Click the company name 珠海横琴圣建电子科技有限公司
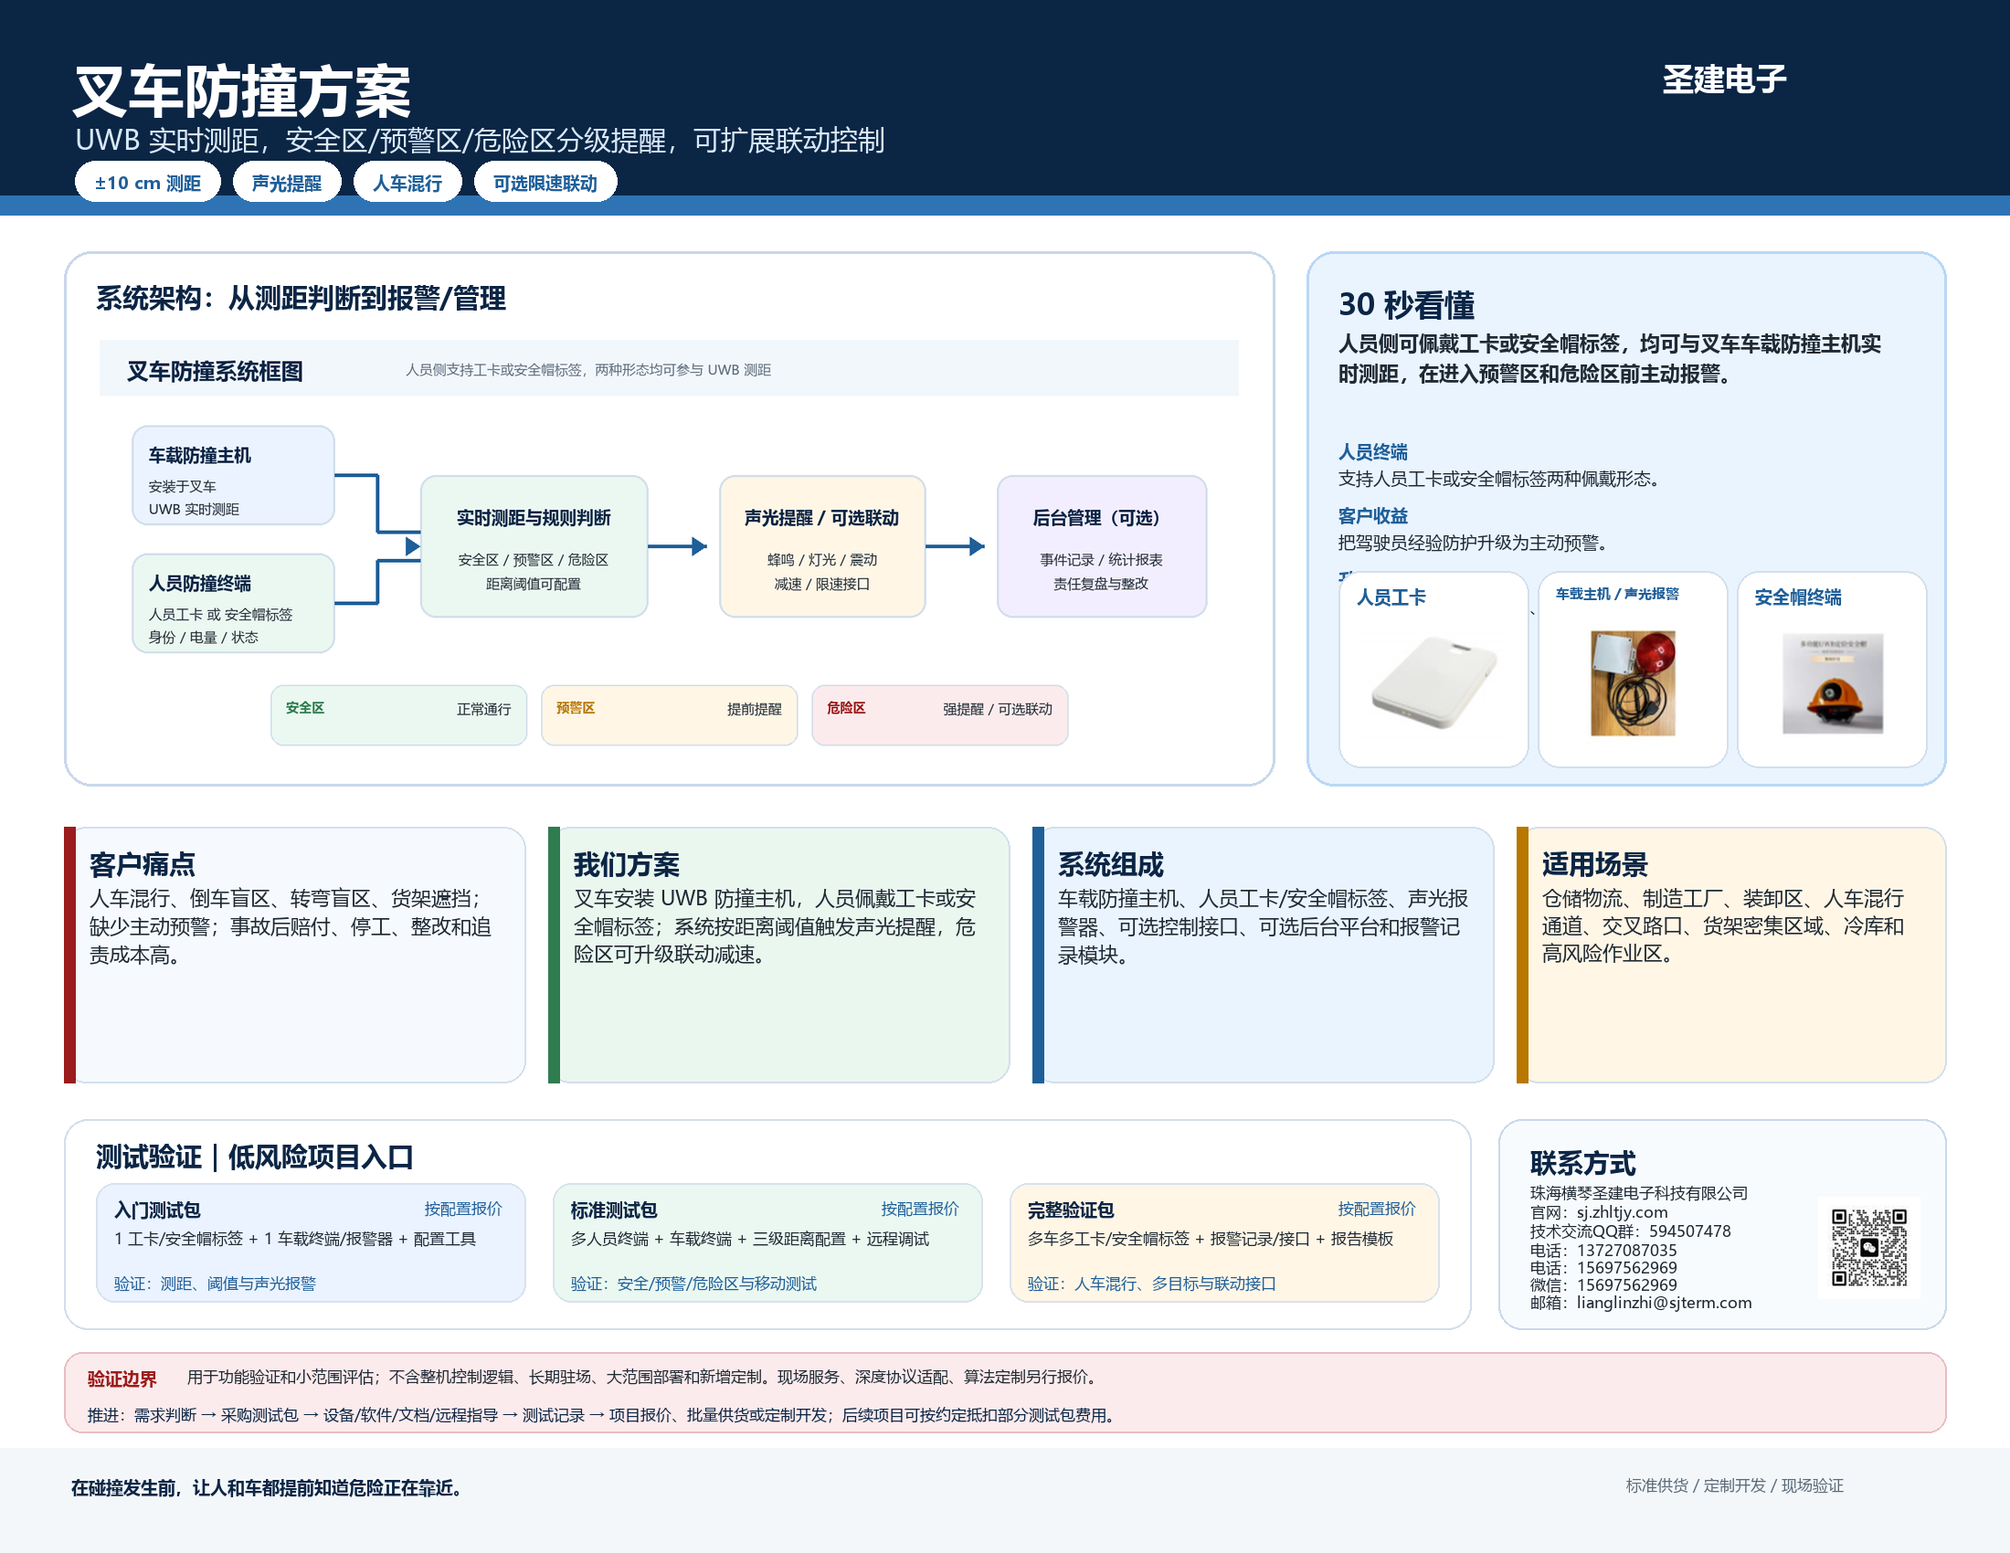The height and width of the screenshot is (1553, 2010). pos(1638,1193)
